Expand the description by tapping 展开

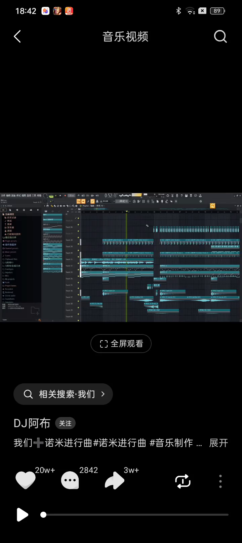[218, 443]
